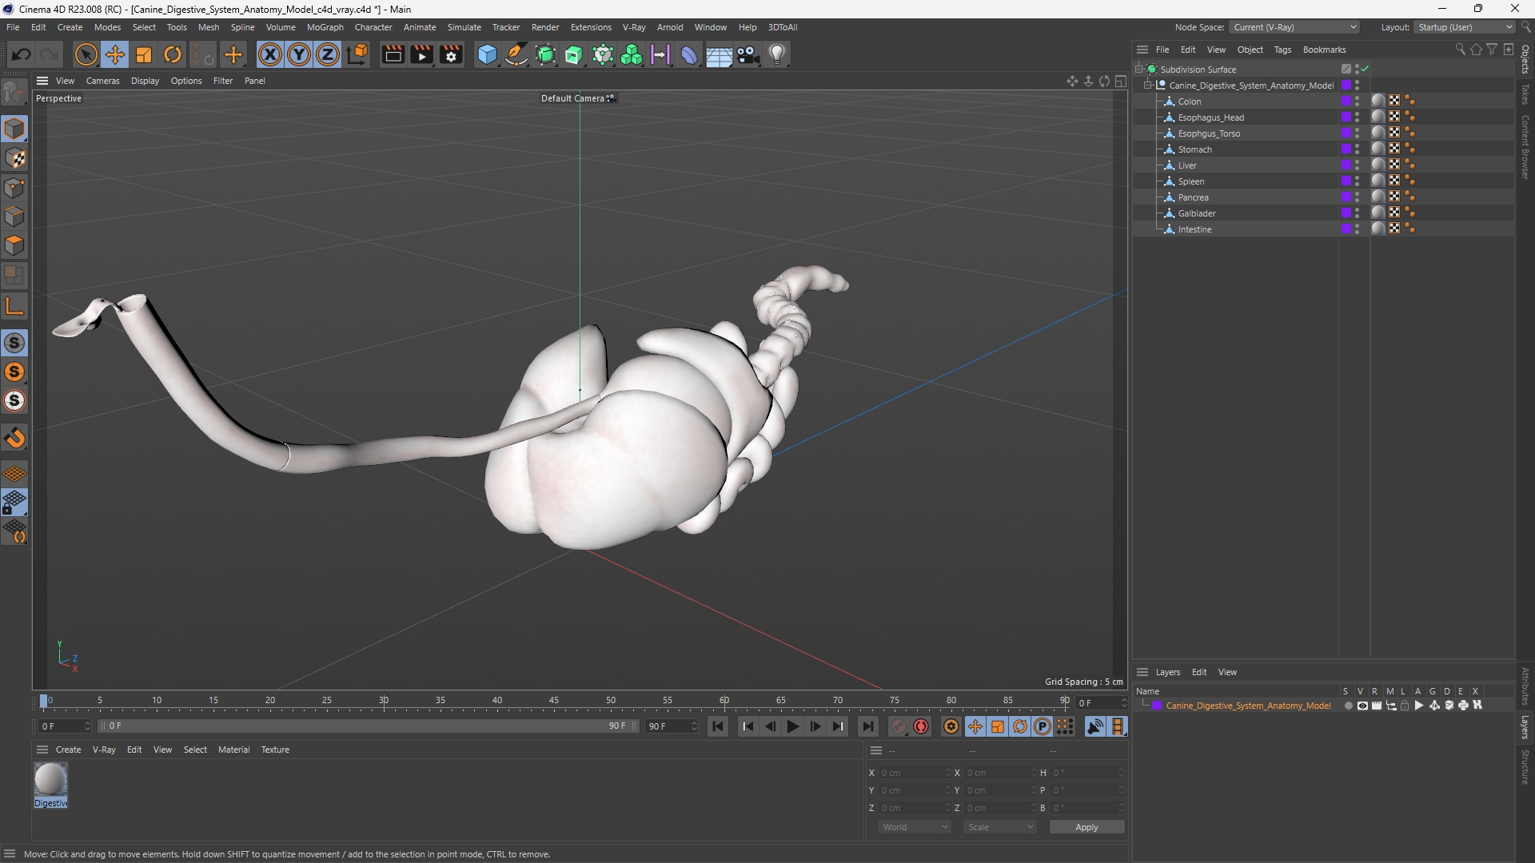Screen dimensions: 1535x863
Task: Click the Colon layer color swatch
Action: point(1346,101)
